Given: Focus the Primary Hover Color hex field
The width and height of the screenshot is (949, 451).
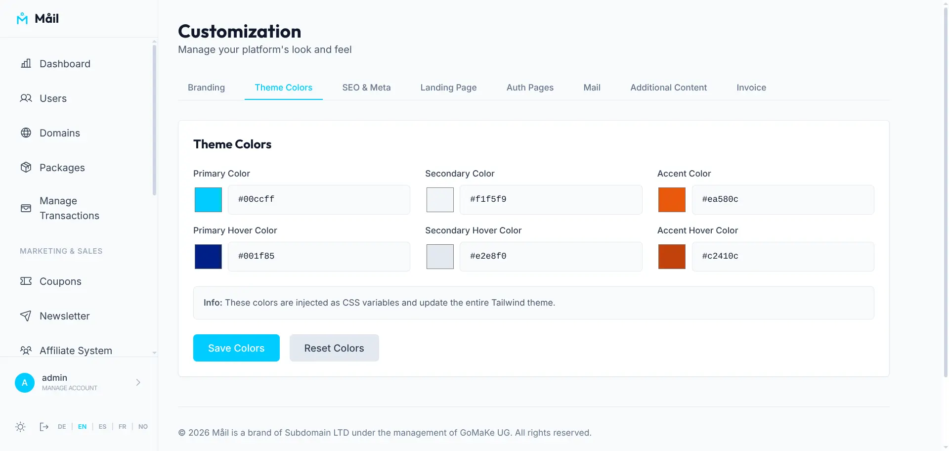Looking at the screenshot, I should point(319,256).
